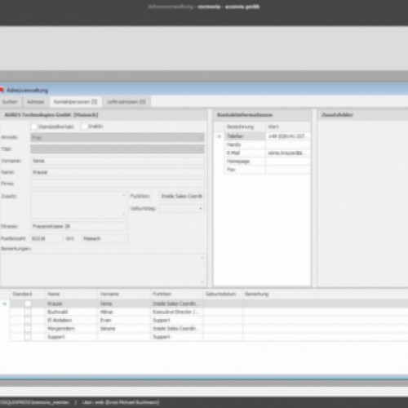This screenshot has height=408, width=408.
Task: Switch to the Adresse tab
Action: click(36, 102)
